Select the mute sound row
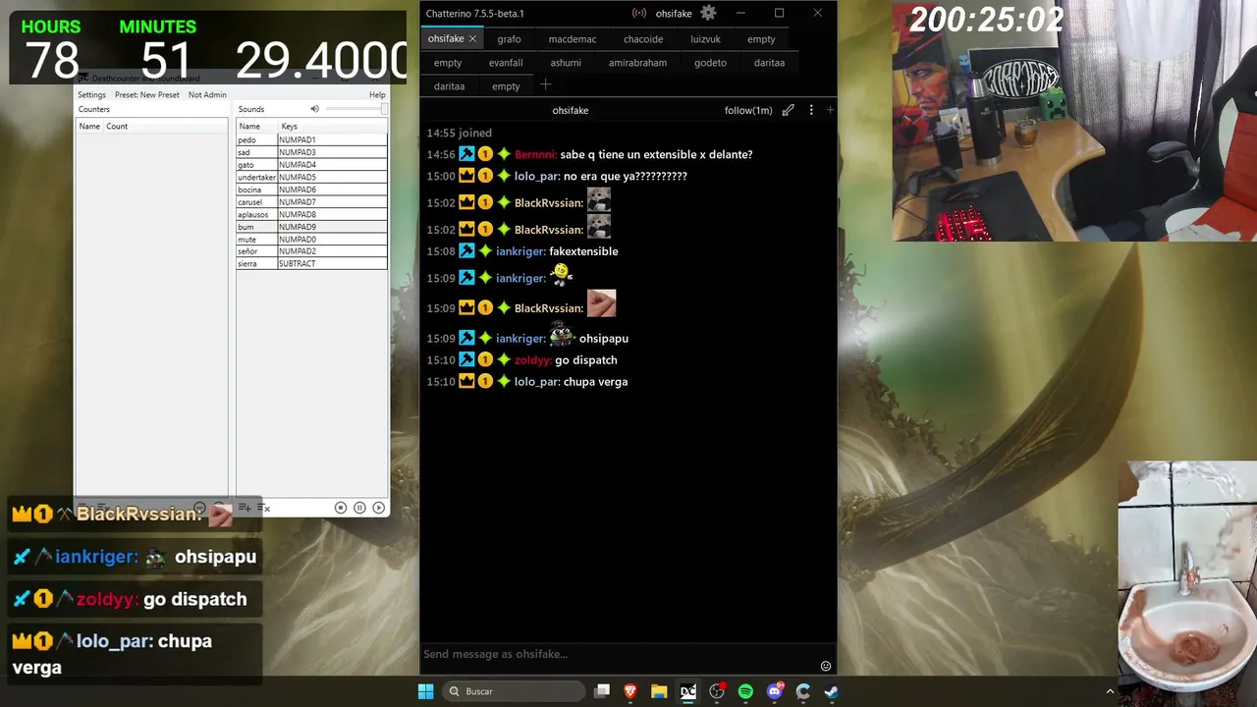 click(x=311, y=240)
